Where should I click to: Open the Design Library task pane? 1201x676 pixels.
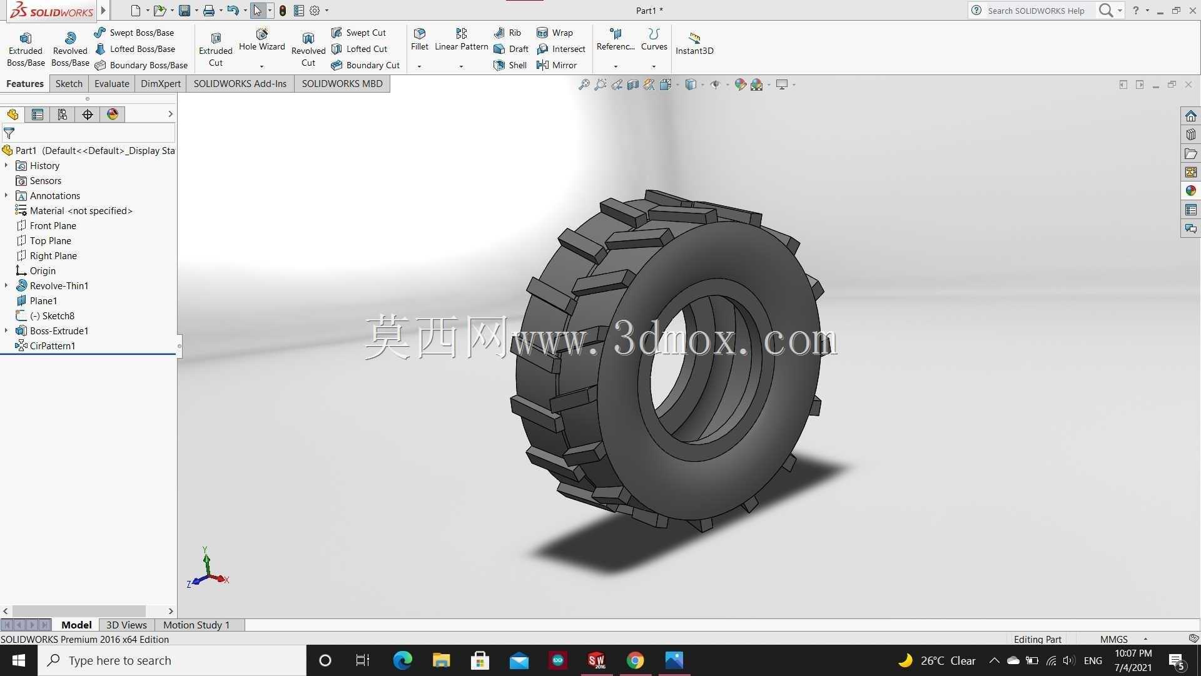pos(1190,135)
